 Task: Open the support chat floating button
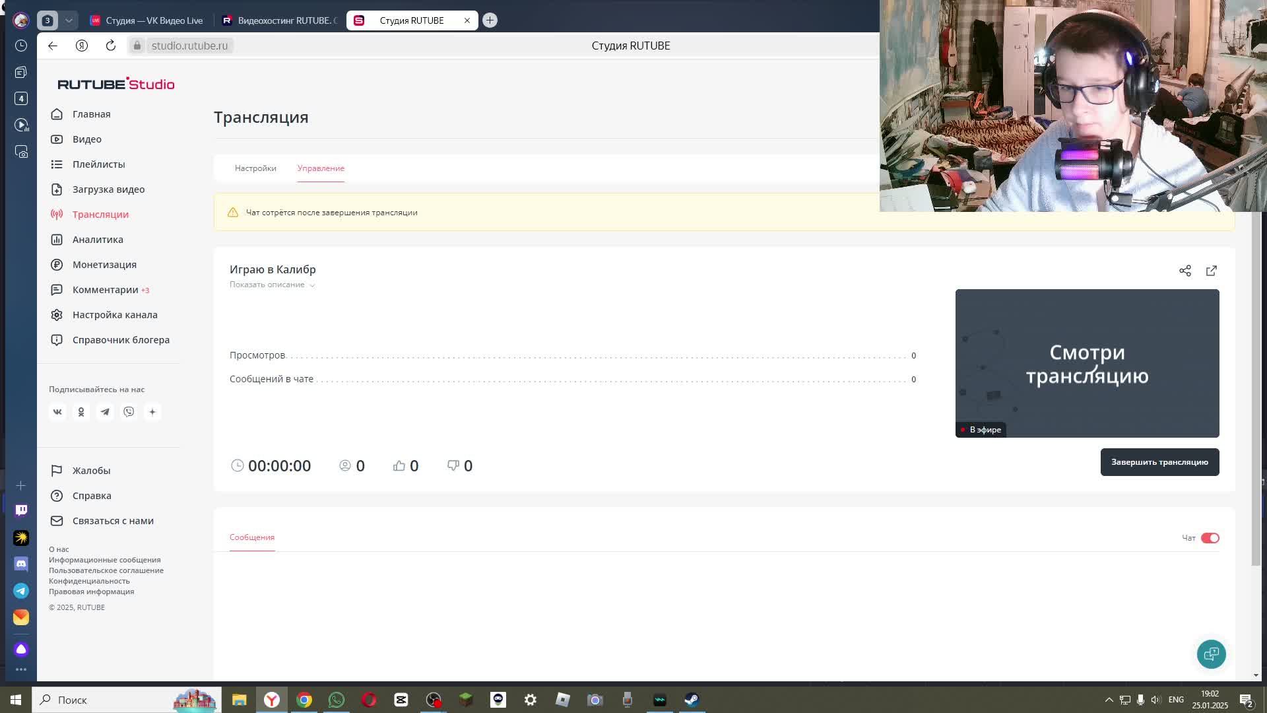pyautogui.click(x=1211, y=654)
